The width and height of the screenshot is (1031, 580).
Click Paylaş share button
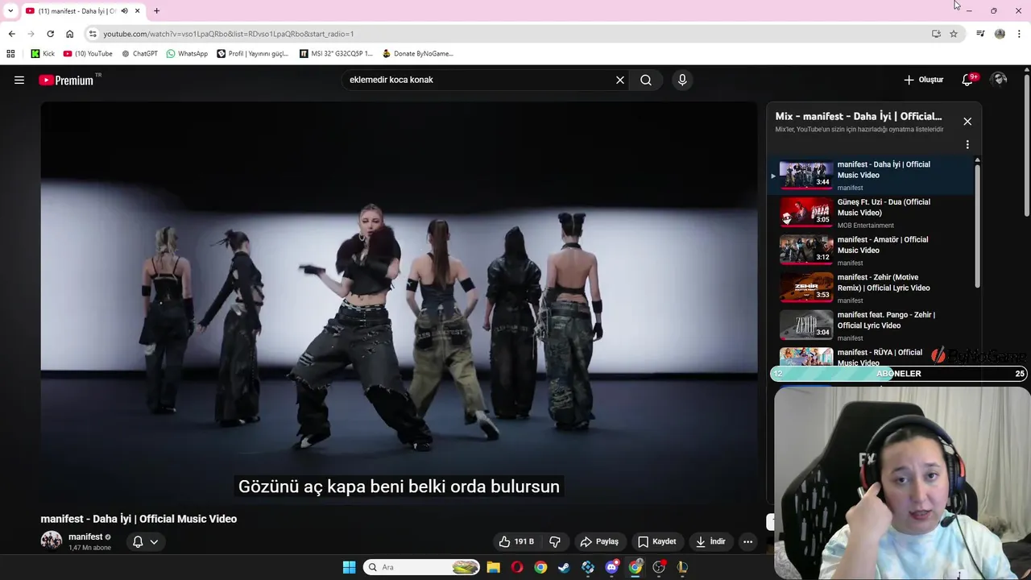point(599,541)
